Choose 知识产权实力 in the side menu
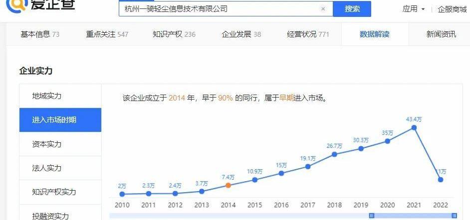The image size is (470, 220). [x=60, y=192]
